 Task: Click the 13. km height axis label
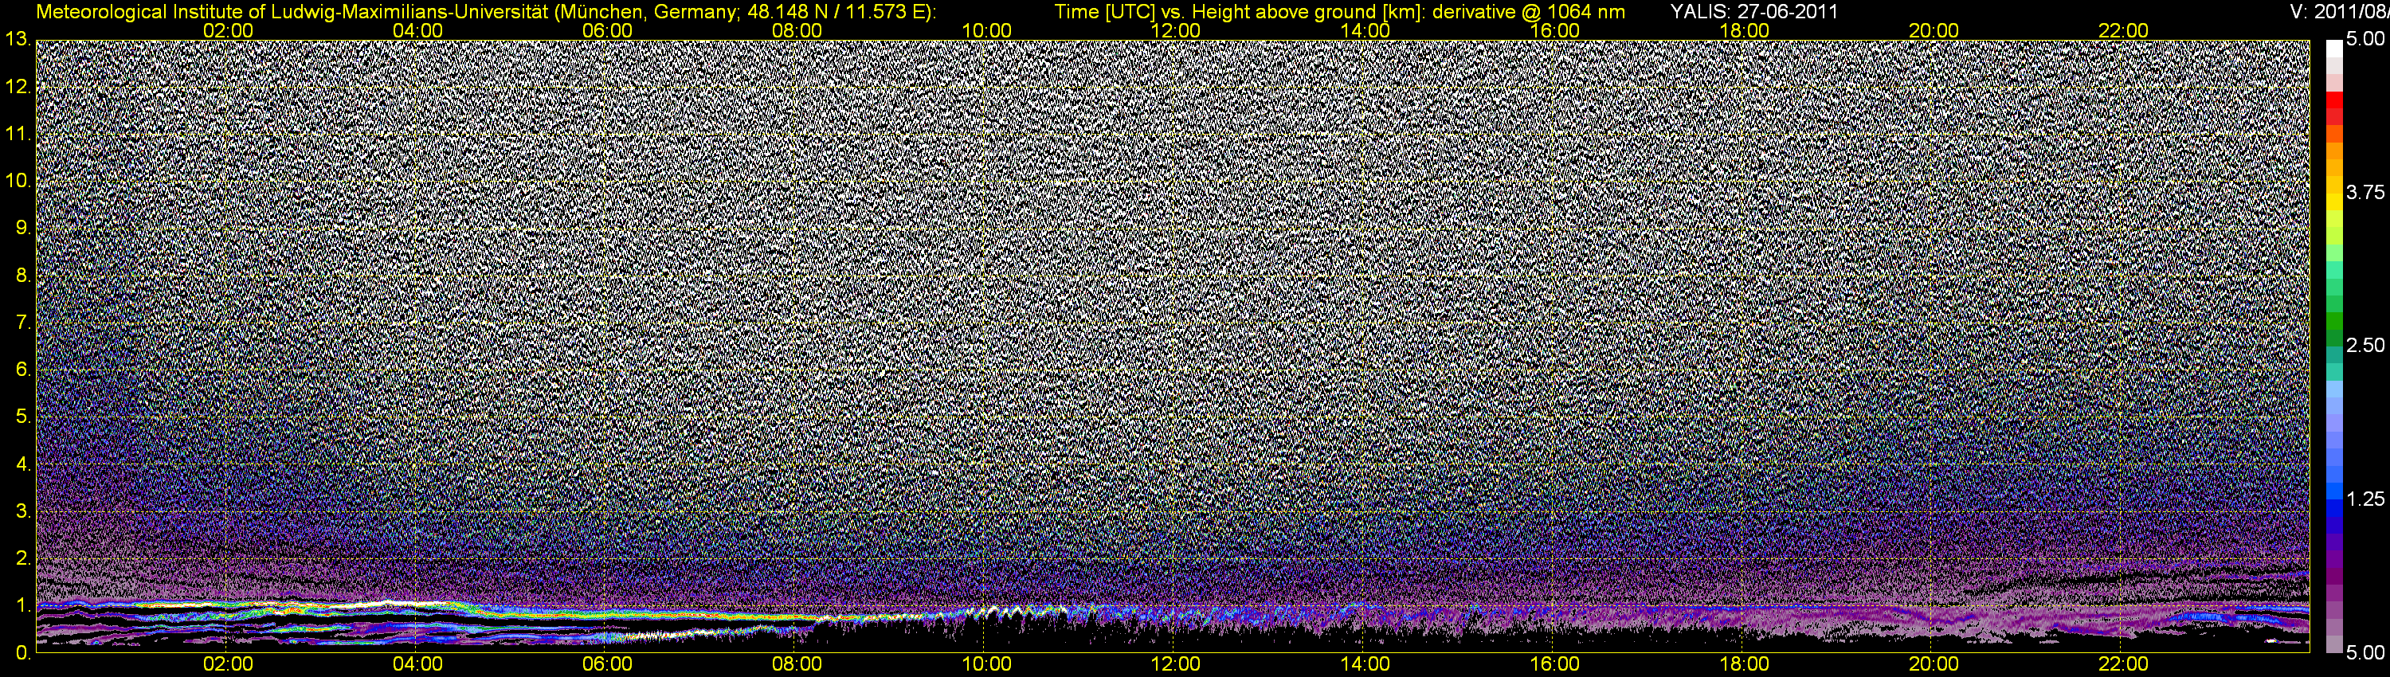coord(17,40)
